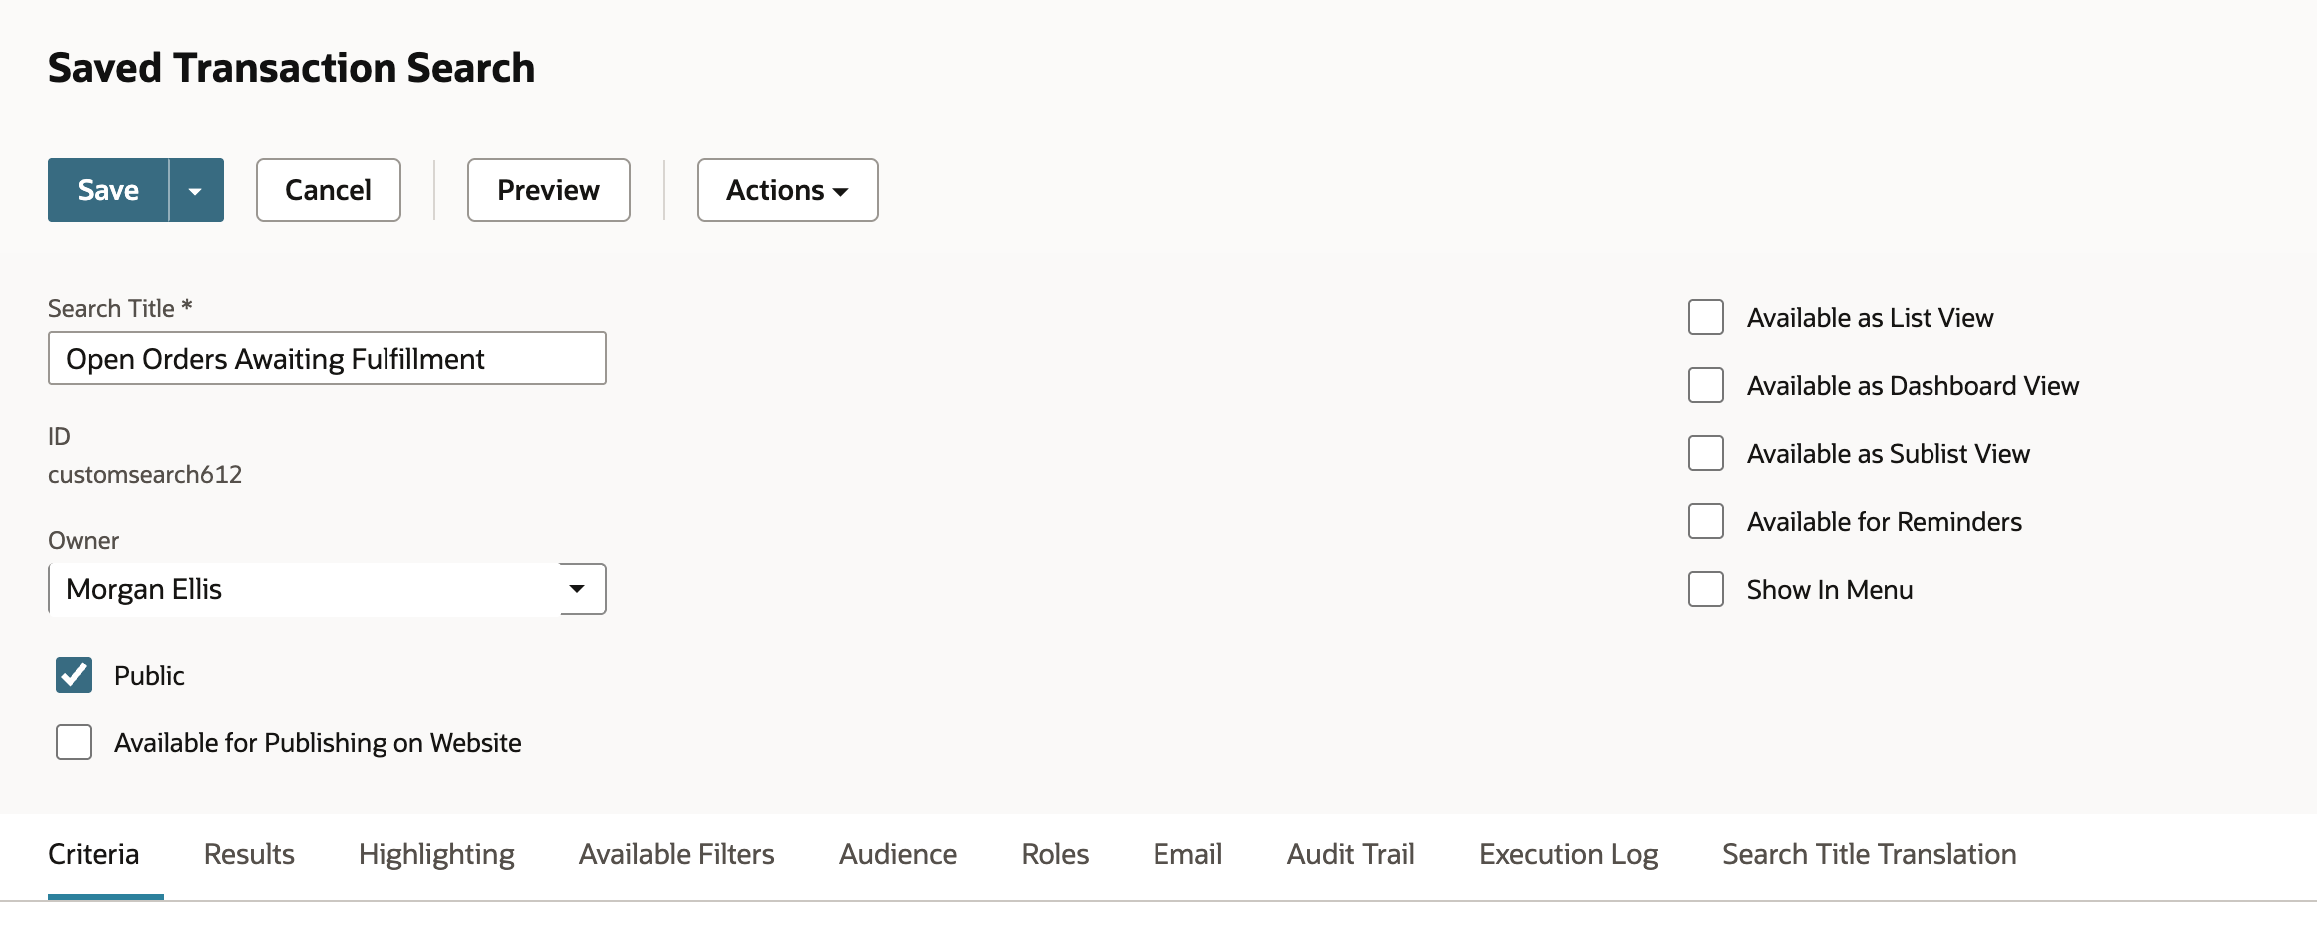The image size is (2317, 932).
Task: Enable Available for Publishing on Website
Action: pyautogui.click(x=74, y=742)
